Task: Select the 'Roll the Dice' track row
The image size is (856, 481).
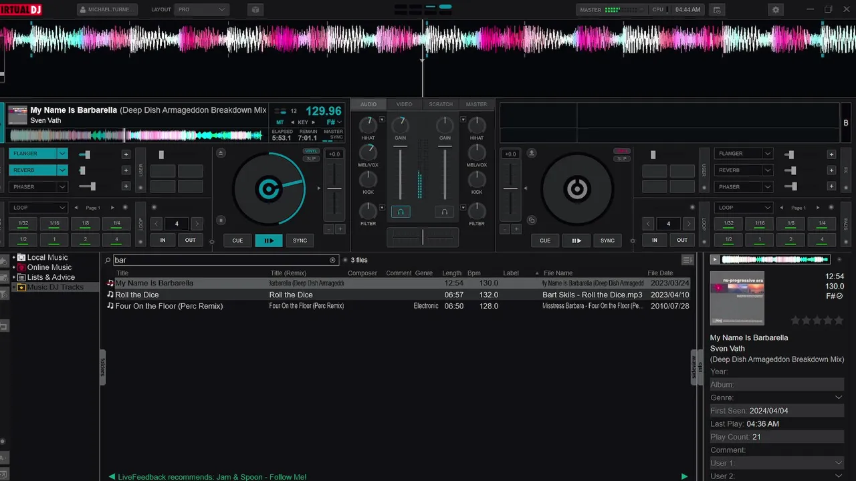Action: click(398, 295)
